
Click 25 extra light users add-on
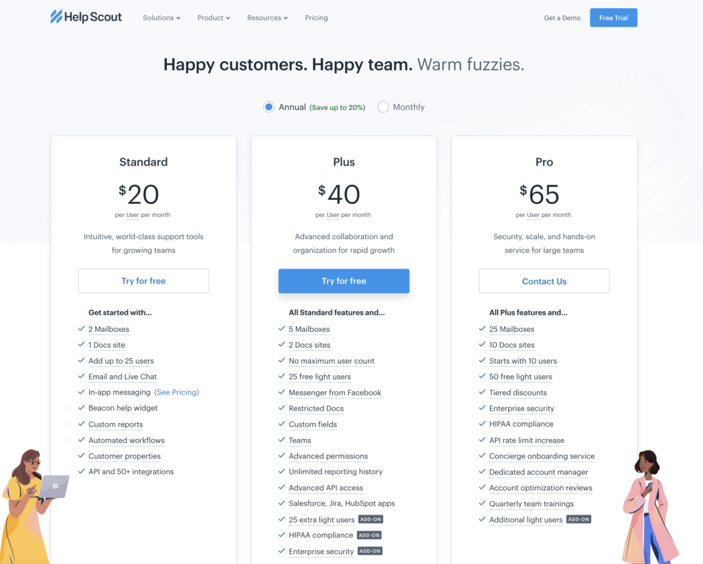pyautogui.click(x=321, y=519)
